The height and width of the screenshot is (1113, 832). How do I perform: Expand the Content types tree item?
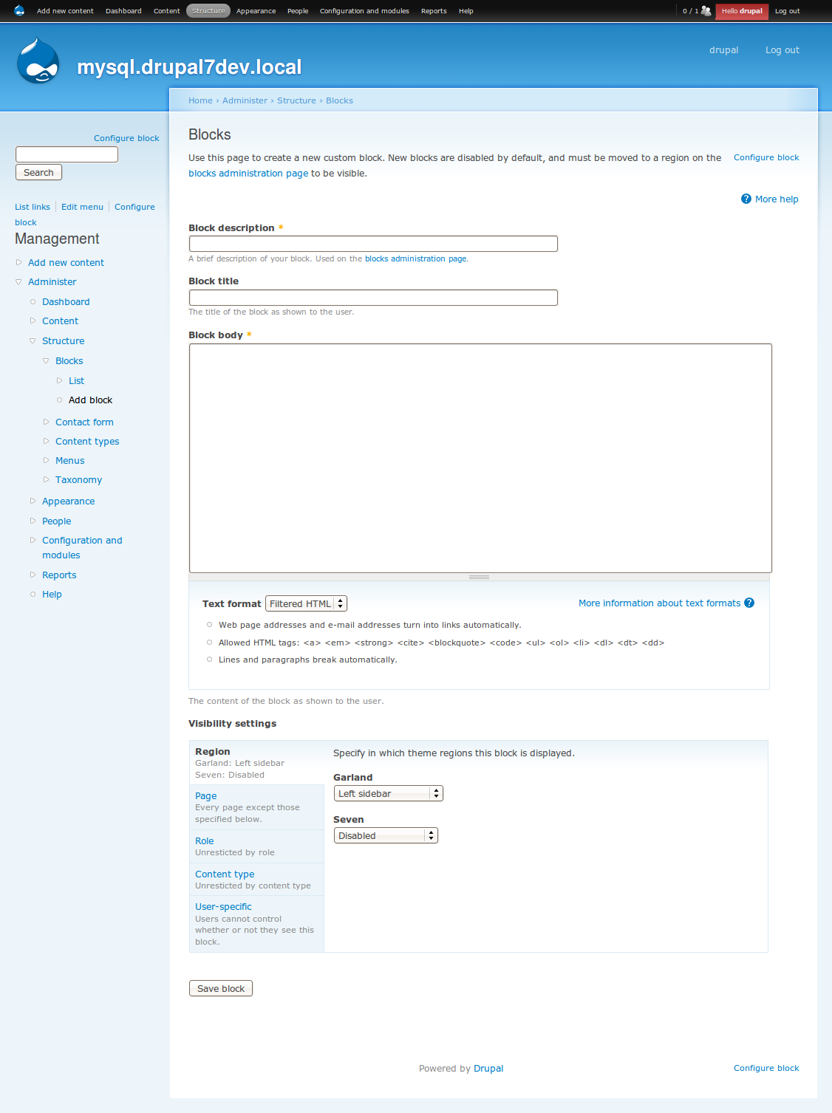[47, 441]
